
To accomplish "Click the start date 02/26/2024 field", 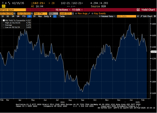I will [7, 14].
